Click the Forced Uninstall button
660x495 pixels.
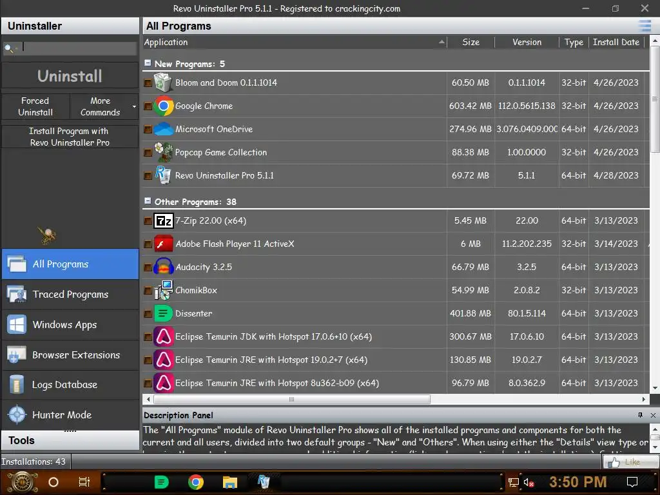[35, 106]
